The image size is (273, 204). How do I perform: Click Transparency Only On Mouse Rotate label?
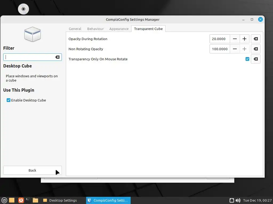pyautogui.click(x=98, y=59)
